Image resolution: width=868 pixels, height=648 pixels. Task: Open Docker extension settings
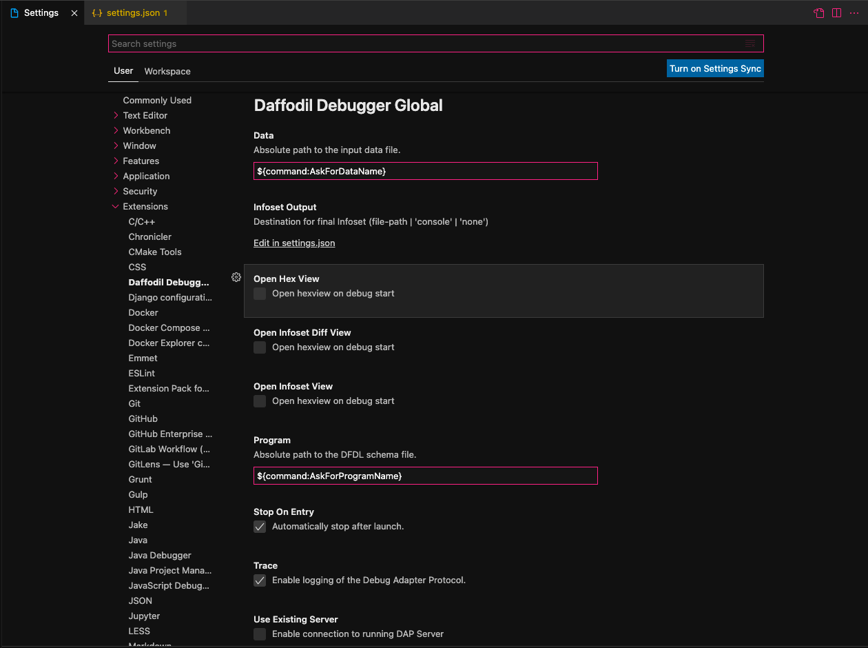(x=143, y=312)
